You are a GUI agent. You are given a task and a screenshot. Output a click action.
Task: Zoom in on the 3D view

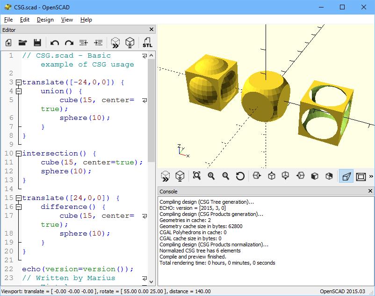[x=211, y=176]
